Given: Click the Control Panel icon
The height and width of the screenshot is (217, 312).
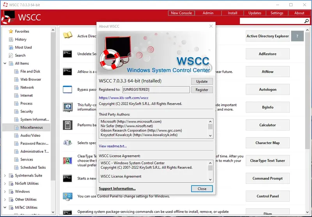Looking at the screenshot, I should [67, 196].
